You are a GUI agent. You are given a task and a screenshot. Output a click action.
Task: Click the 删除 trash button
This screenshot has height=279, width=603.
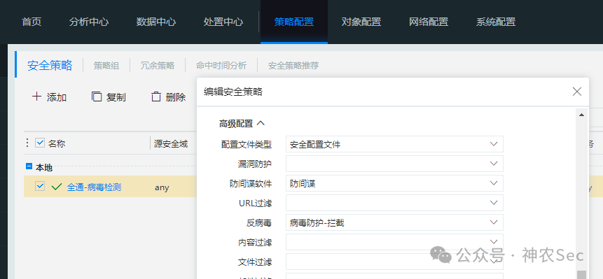pyautogui.click(x=169, y=97)
